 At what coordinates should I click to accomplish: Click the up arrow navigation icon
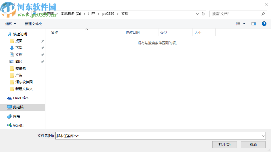point(28,13)
